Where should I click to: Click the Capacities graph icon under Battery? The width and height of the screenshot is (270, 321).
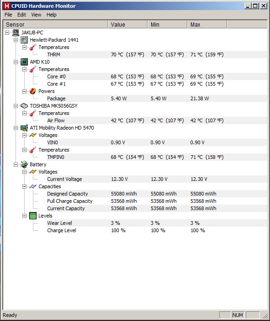click(x=33, y=186)
